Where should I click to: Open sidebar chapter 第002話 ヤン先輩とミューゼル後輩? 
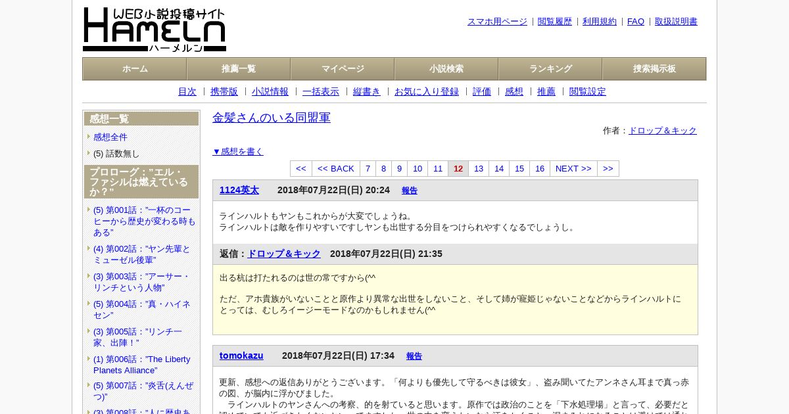[142, 254]
